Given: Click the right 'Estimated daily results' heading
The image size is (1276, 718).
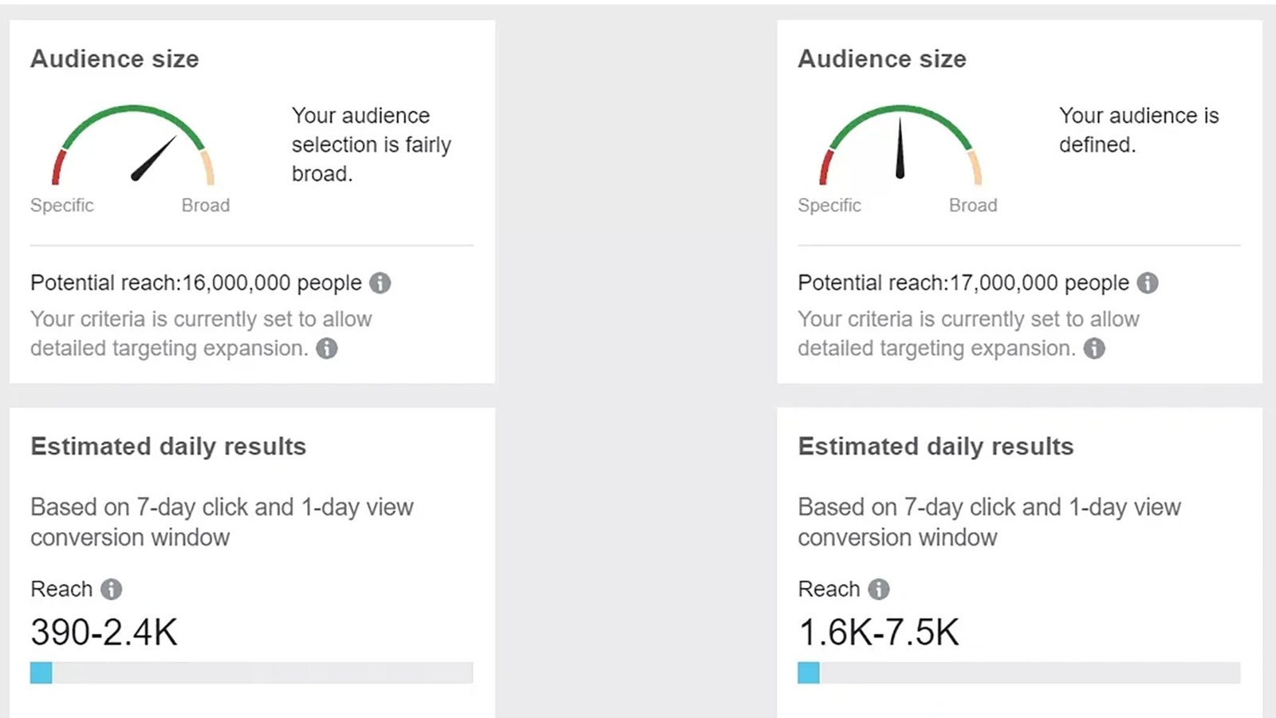Looking at the screenshot, I should pyautogui.click(x=935, y=447).
